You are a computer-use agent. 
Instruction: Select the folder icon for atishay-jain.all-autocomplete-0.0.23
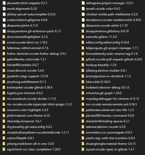[x=4, y=14]
